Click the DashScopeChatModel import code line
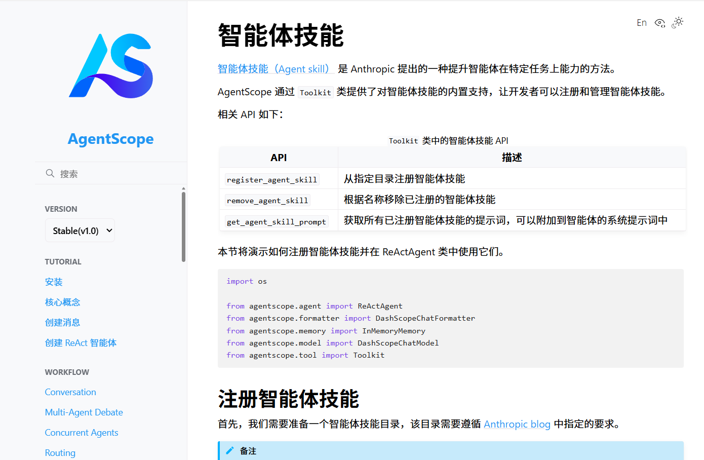704x460 pixels. coord(333,343)
